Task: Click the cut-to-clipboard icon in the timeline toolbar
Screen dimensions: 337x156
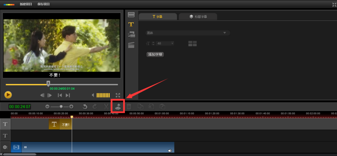Action: click(151, 107)
